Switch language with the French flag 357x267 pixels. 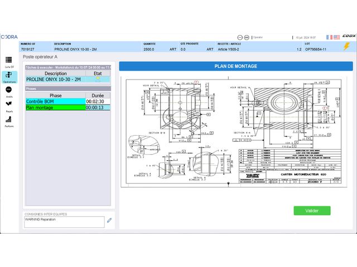pyautogui.click(x=330, y=37)
